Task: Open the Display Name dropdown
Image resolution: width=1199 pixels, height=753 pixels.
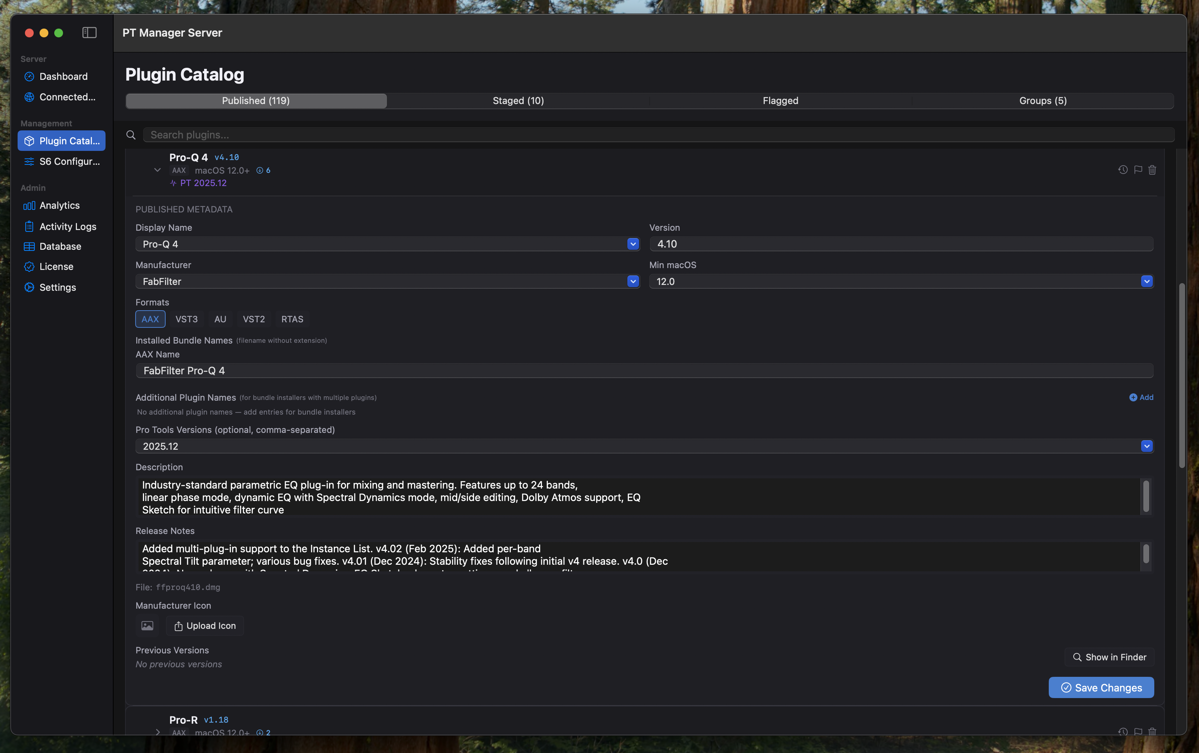Action: coord(633,244)
